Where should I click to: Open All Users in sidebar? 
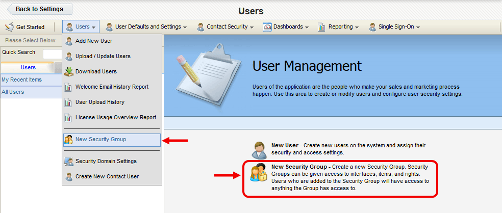click(x=31, y=92)
